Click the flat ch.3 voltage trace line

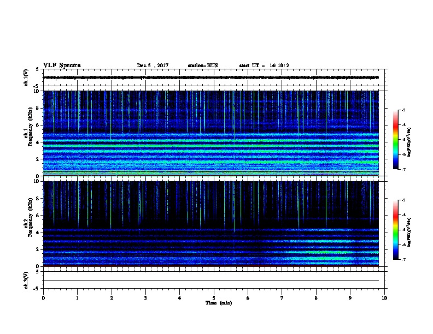click(211, 281)
